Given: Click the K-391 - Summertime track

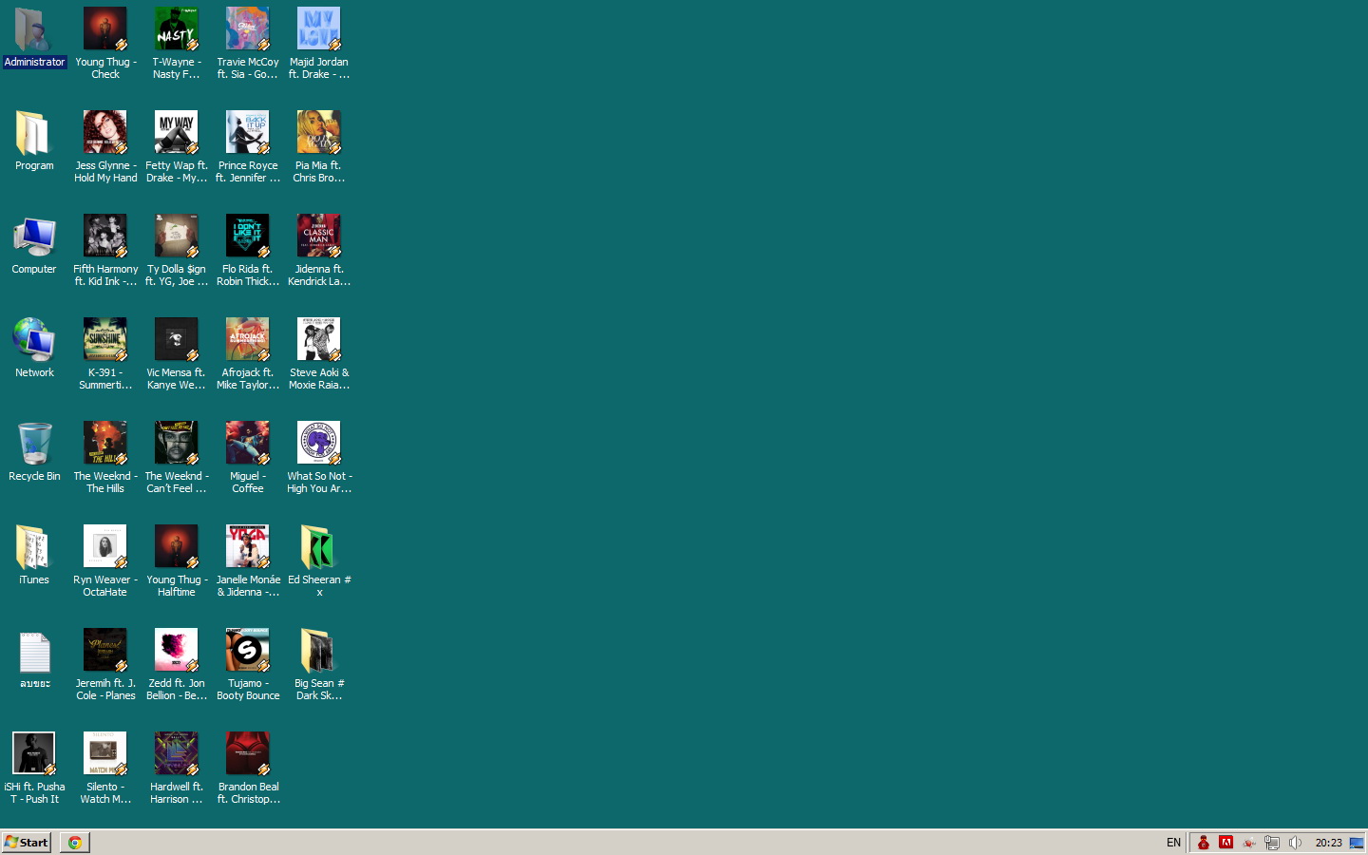Looking at the screenshot, I should 105,354.
